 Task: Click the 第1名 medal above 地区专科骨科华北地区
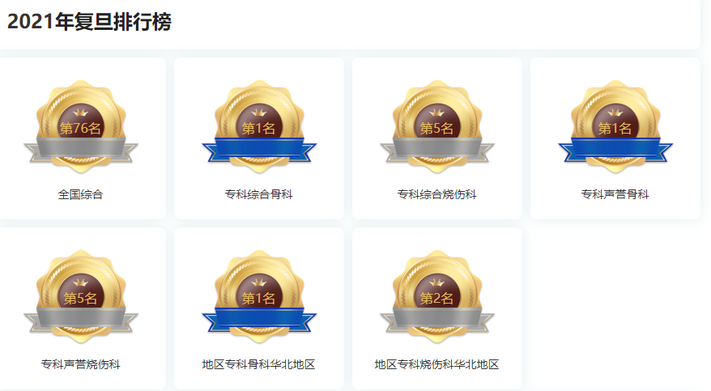(x=259, y=297)
